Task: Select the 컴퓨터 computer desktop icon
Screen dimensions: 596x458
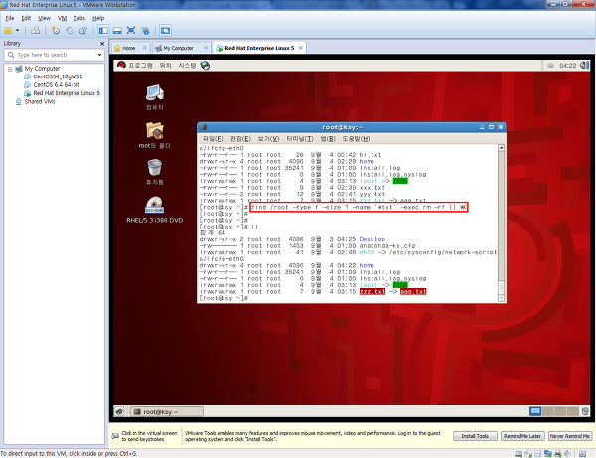Action: (155, 97)
